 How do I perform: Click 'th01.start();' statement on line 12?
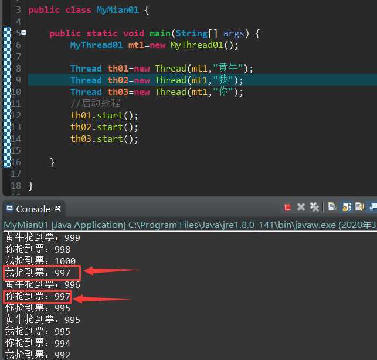coord(104,116)
